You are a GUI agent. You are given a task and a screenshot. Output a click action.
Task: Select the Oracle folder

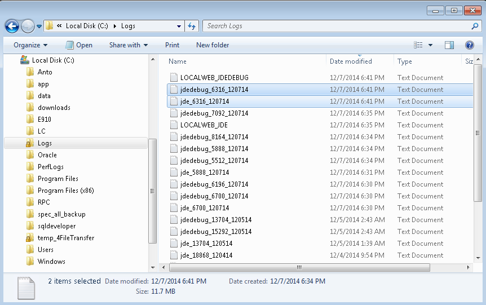(x=47, y=155)
